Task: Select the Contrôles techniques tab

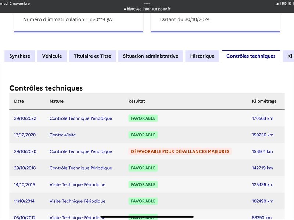Action: [x=251, y=56]
